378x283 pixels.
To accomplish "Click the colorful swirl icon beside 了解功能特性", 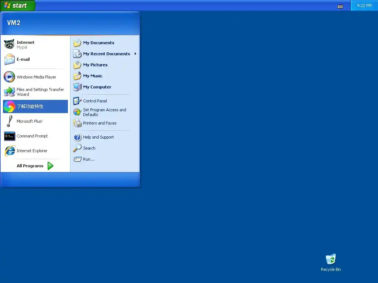I will [x=9, y=106].
